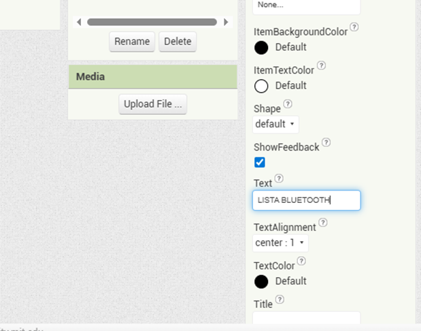Open the ItemTextColor white swatch
This screenshot has width=421, height=331.
pos(261,86)
